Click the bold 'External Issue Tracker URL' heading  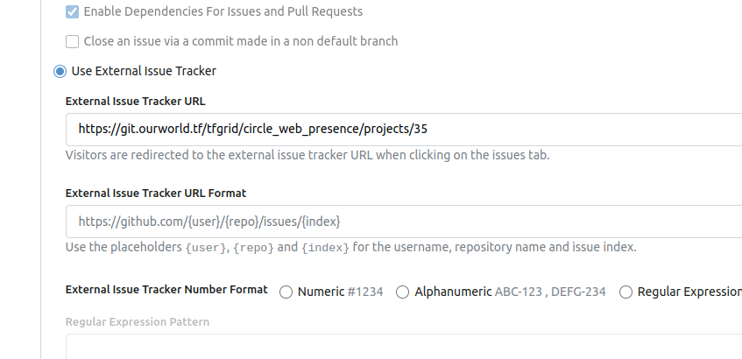click(135, 101)
